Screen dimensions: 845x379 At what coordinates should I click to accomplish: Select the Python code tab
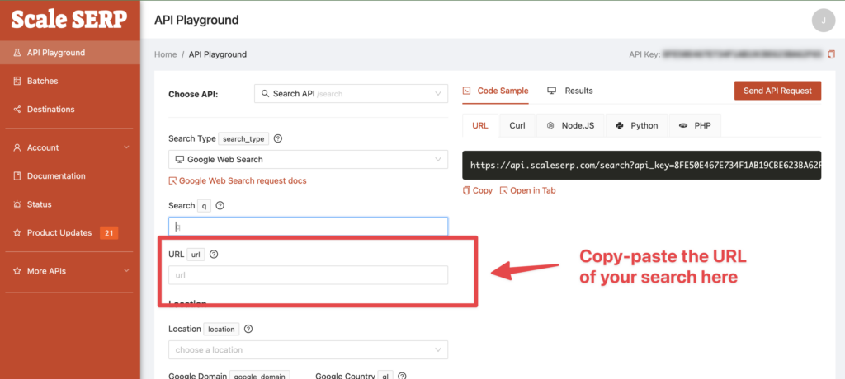point(637,125)
